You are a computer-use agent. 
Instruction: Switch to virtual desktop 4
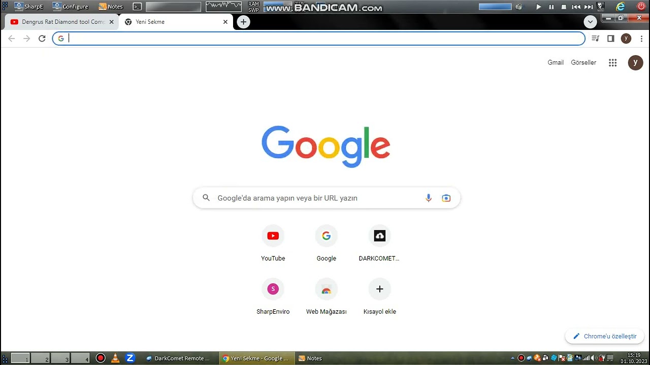80,358
